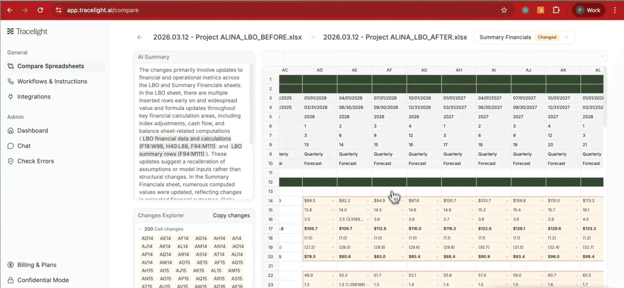
Task: Open Billing & Plans link
Action: [x=37, y=265]
